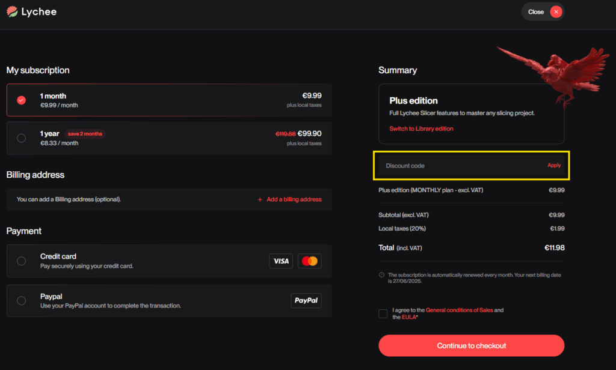The height and width of the screenshot is (370, 616).
Task: Click Continue to checkout
Action: pyautogui.click(x=471, y=345)
